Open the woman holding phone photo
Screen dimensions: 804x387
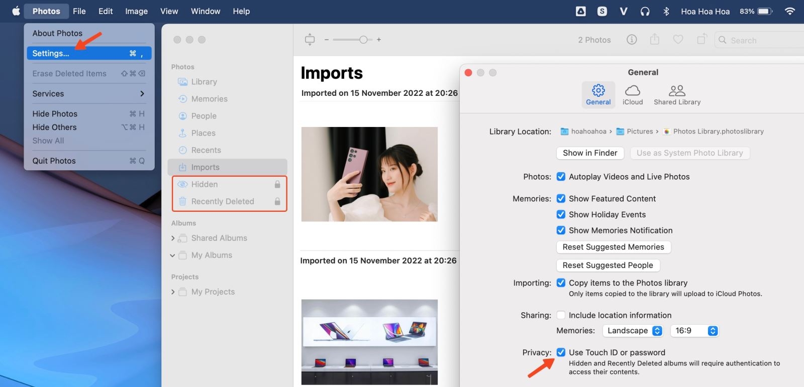tap(369, 174)
